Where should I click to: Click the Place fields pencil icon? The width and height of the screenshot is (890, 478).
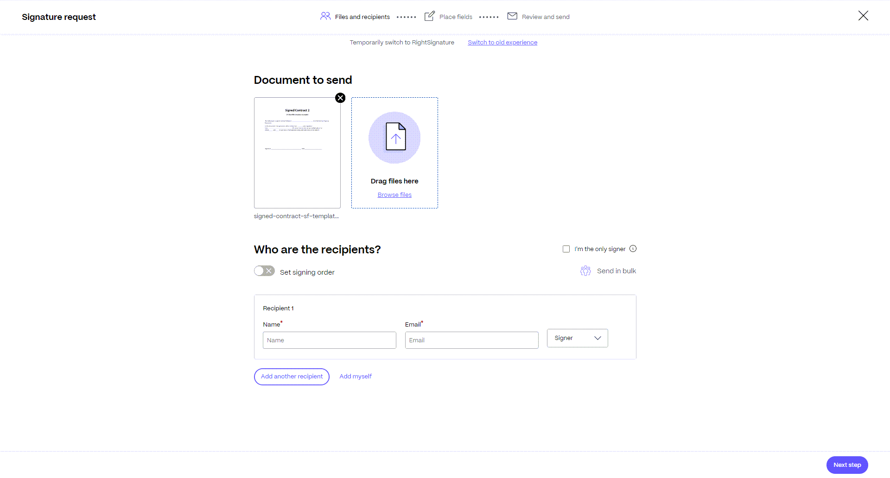[x=430, y=16]
